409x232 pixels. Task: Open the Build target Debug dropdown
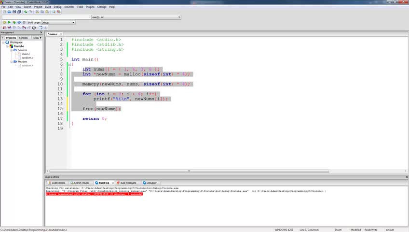(x=58, y=22)
